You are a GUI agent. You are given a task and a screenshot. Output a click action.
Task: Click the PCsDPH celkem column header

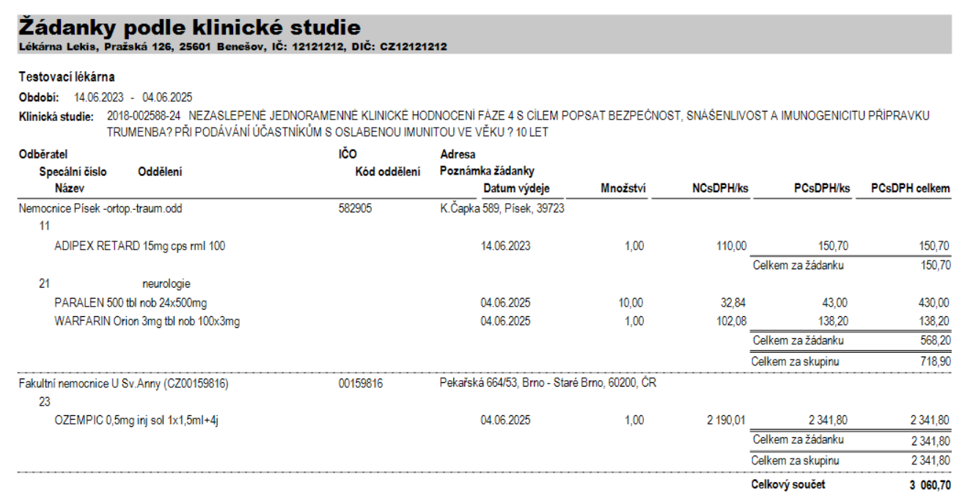pos(910,189)
